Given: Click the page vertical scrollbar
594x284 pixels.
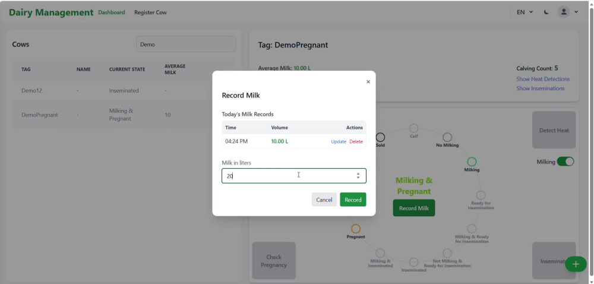Looking at the screenshot, I should coord(591,142).
